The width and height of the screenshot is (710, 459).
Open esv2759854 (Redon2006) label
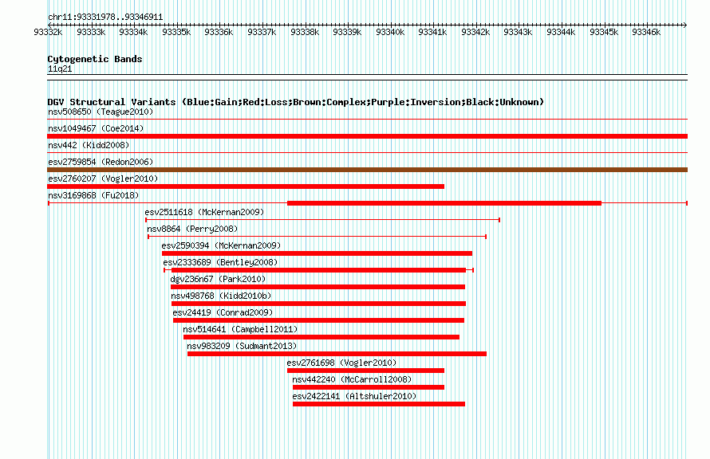coord(101,162)
